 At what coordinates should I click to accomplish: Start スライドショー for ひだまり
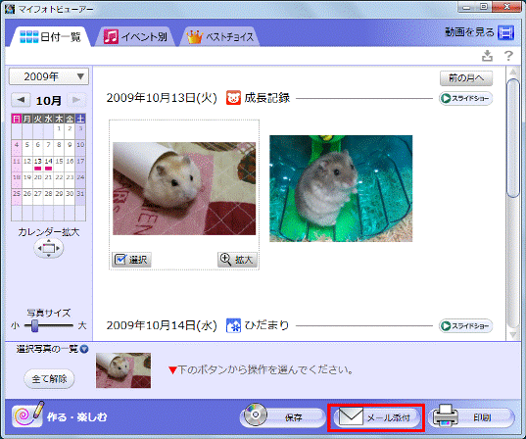(x=465, y=326)
